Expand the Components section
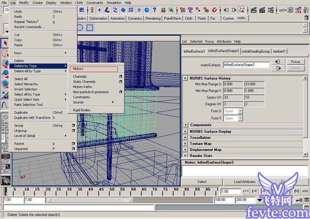The width and height of the screenshot is (310, 219). (185, 125)
